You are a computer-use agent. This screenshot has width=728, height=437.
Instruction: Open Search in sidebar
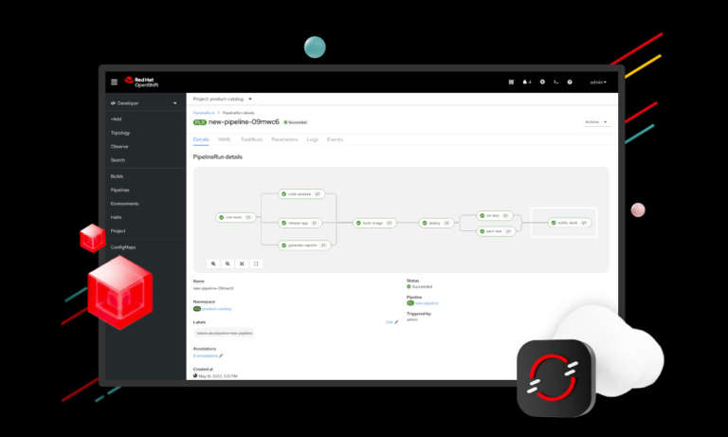pos(118,160)
